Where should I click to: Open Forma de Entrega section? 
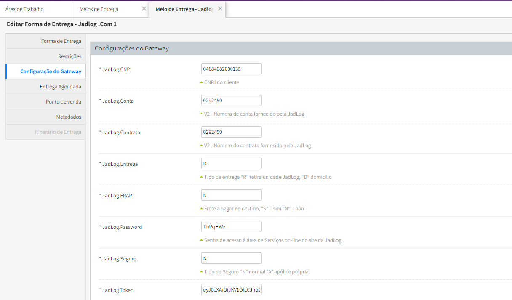pyautogui.click(x=45, y=41)
